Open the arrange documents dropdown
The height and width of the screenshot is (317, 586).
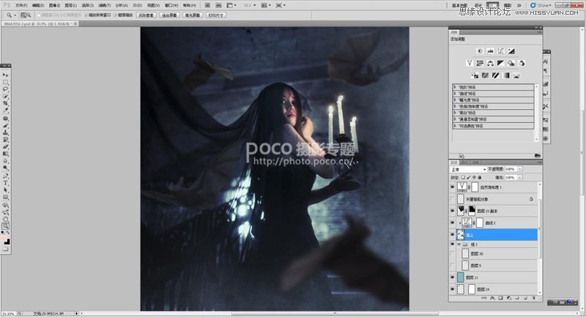pyautogui.click(x=264, y=6)
